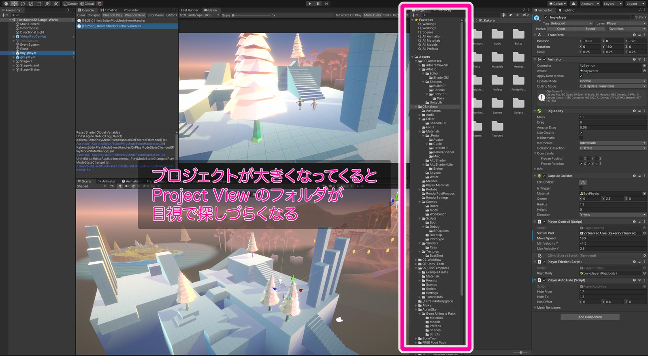This screenshot has height=356, width=648.
Task: Toggle the Apply Root Motion checkbox
Action: pos(581,76)
